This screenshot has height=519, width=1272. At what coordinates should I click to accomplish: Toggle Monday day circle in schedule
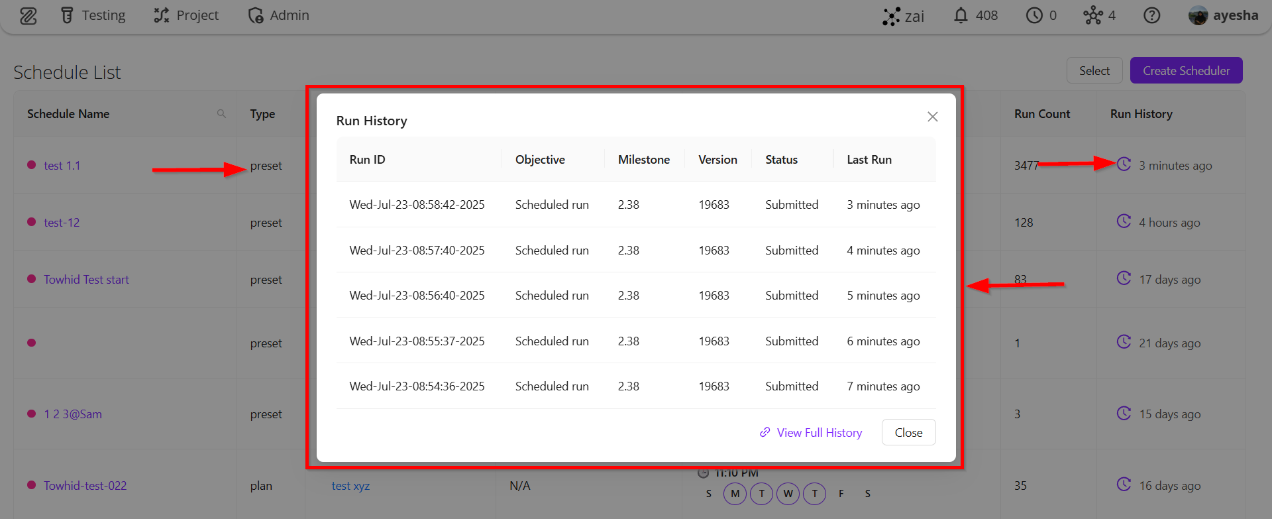[x=735, y=494]
